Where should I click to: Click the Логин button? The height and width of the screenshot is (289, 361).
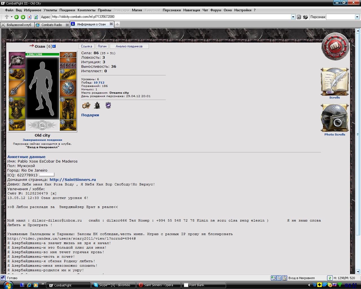(x=102, y=46)
